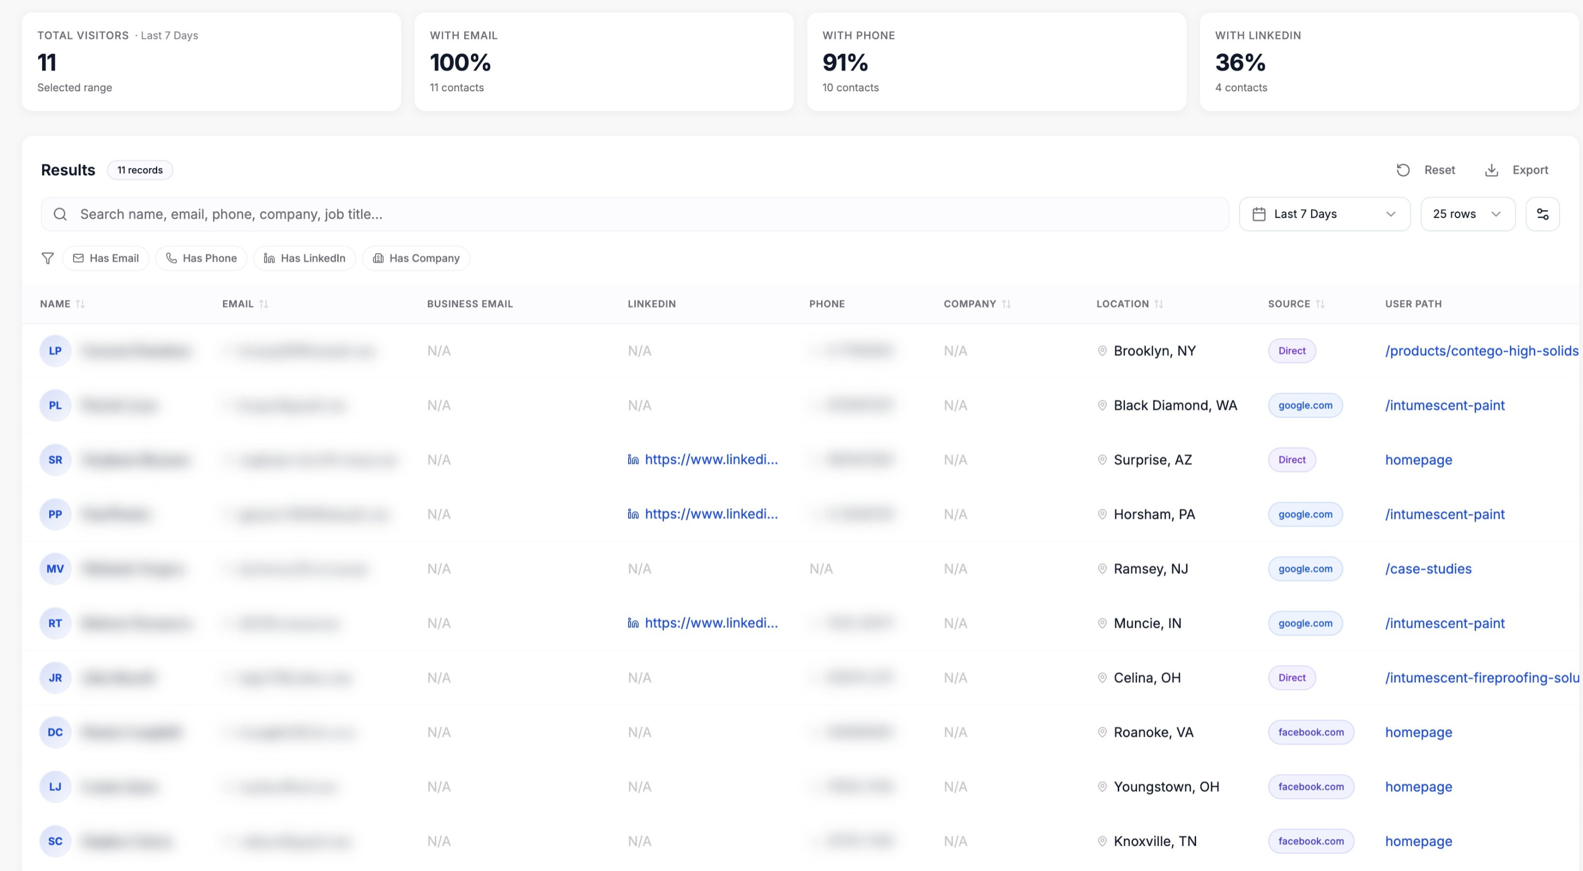Open homepage link in Knoxville, TN row

[x=1418, y=841]
